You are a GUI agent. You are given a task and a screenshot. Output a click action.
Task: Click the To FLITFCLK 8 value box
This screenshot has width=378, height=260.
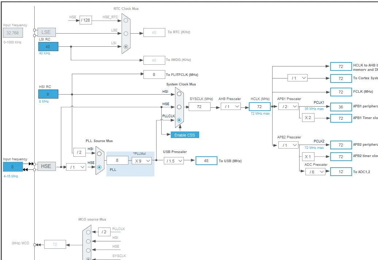point(154,74)
